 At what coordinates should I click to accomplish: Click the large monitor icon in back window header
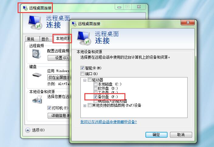pyautogui.click(x=35, y=22)
